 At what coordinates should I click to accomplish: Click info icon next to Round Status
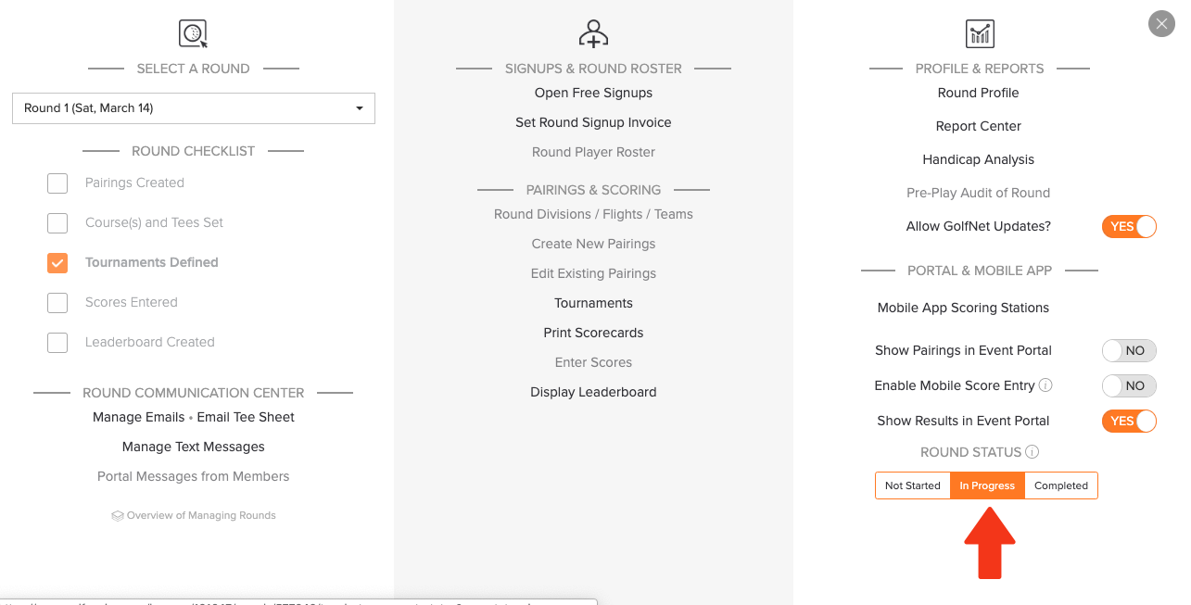(x=1033, y=452)
